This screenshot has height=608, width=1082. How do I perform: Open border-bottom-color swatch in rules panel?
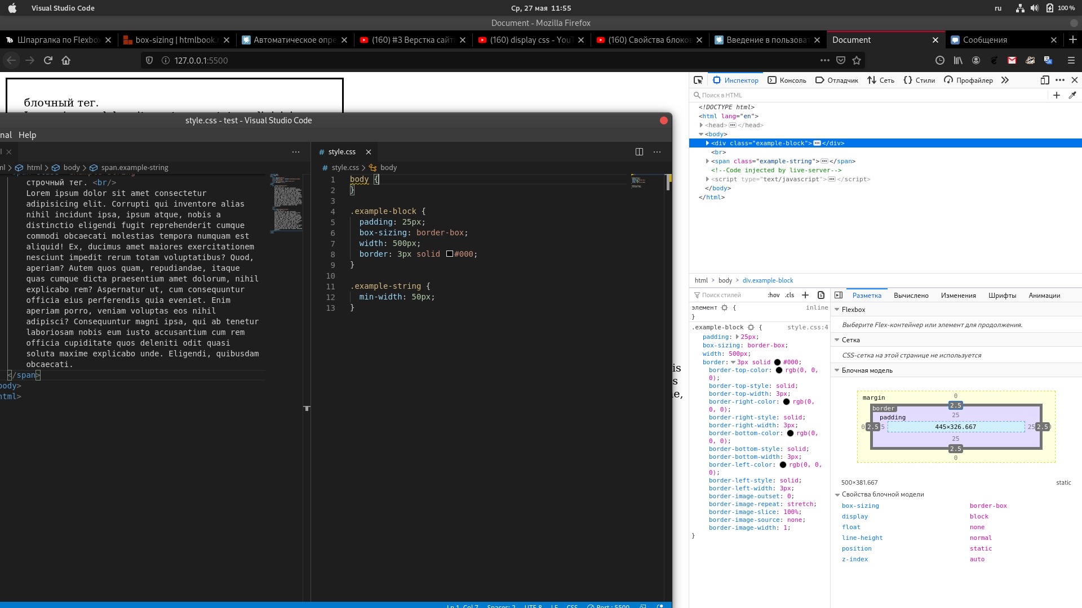click(x=790, y=433)
